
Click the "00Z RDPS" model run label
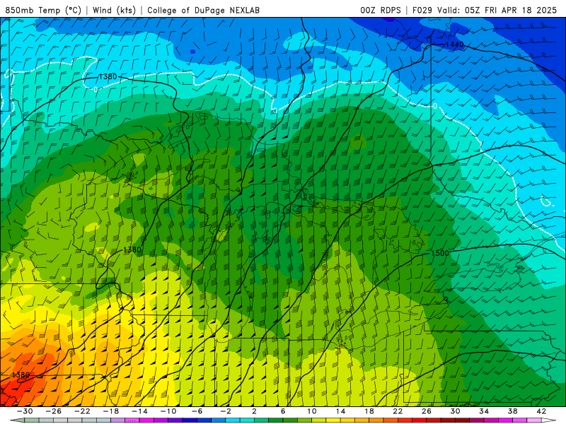381,10
